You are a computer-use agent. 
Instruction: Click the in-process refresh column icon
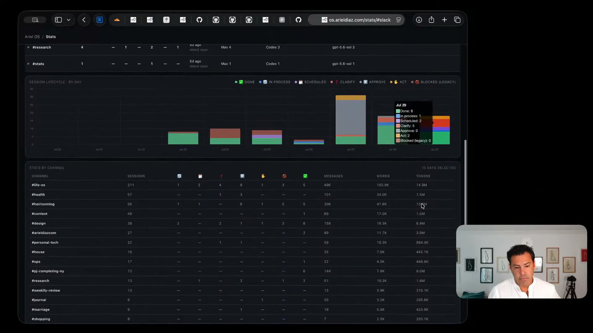coord(179,176)
